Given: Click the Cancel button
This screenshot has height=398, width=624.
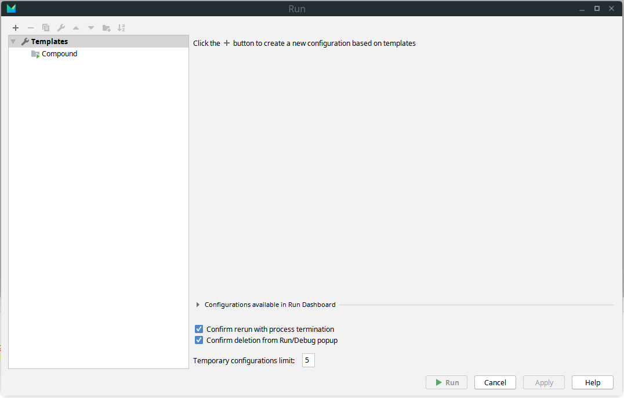Looking at the screenshot, I should pyautogui.click(x=495, y=382).
